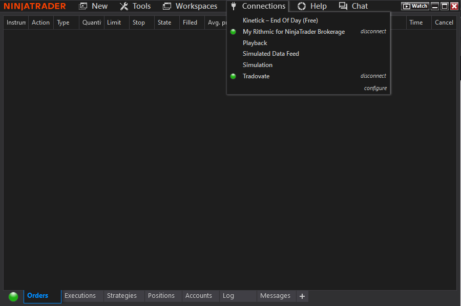Select the Playback connection
This screenshot has height=306, width=461.
255,43
